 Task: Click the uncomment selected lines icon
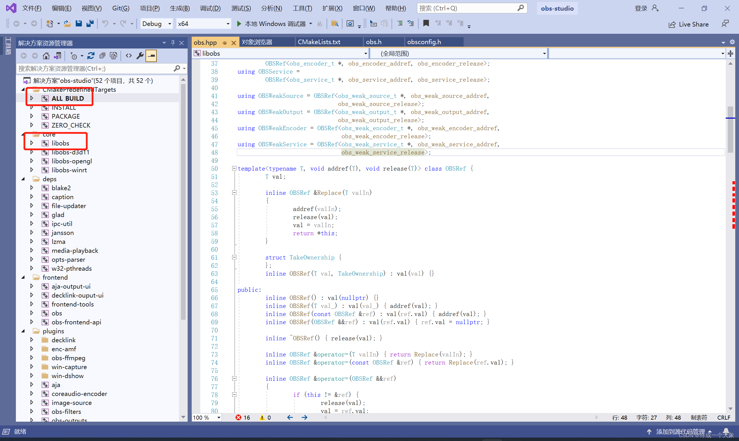coord(411,24)
